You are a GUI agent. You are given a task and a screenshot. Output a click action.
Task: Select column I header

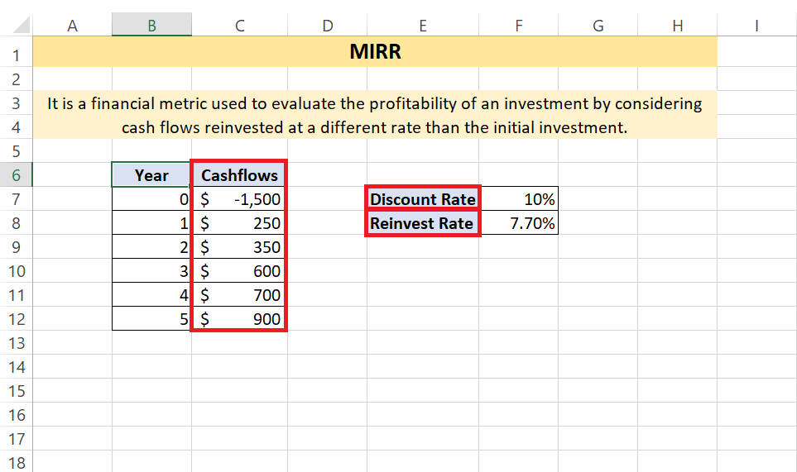click(756, 25)
